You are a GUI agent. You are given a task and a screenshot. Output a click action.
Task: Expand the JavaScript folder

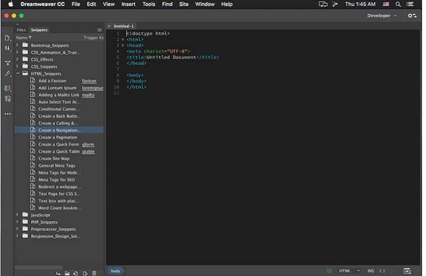point(17,215)
